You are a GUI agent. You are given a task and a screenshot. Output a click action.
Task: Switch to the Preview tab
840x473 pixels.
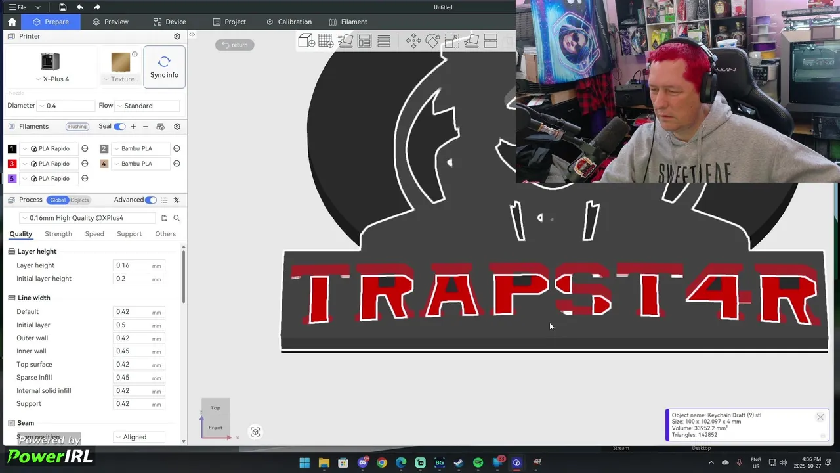110,22
